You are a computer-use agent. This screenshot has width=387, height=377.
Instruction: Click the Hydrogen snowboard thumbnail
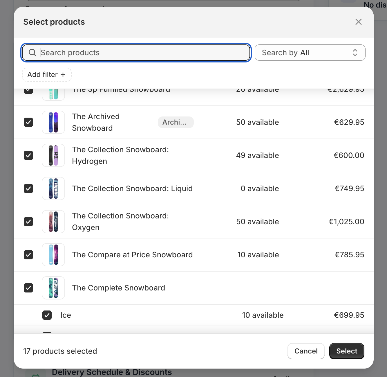53,155
